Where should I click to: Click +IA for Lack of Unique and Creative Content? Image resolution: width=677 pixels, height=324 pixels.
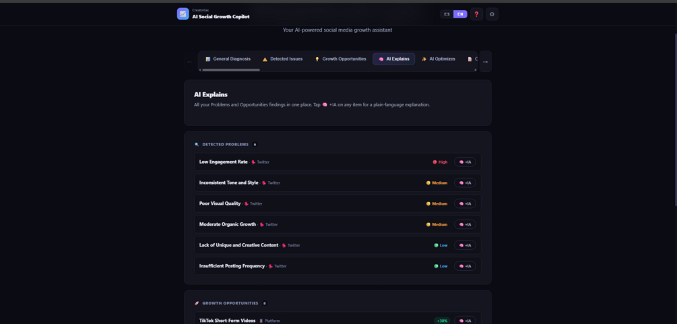tap(465, 245)
